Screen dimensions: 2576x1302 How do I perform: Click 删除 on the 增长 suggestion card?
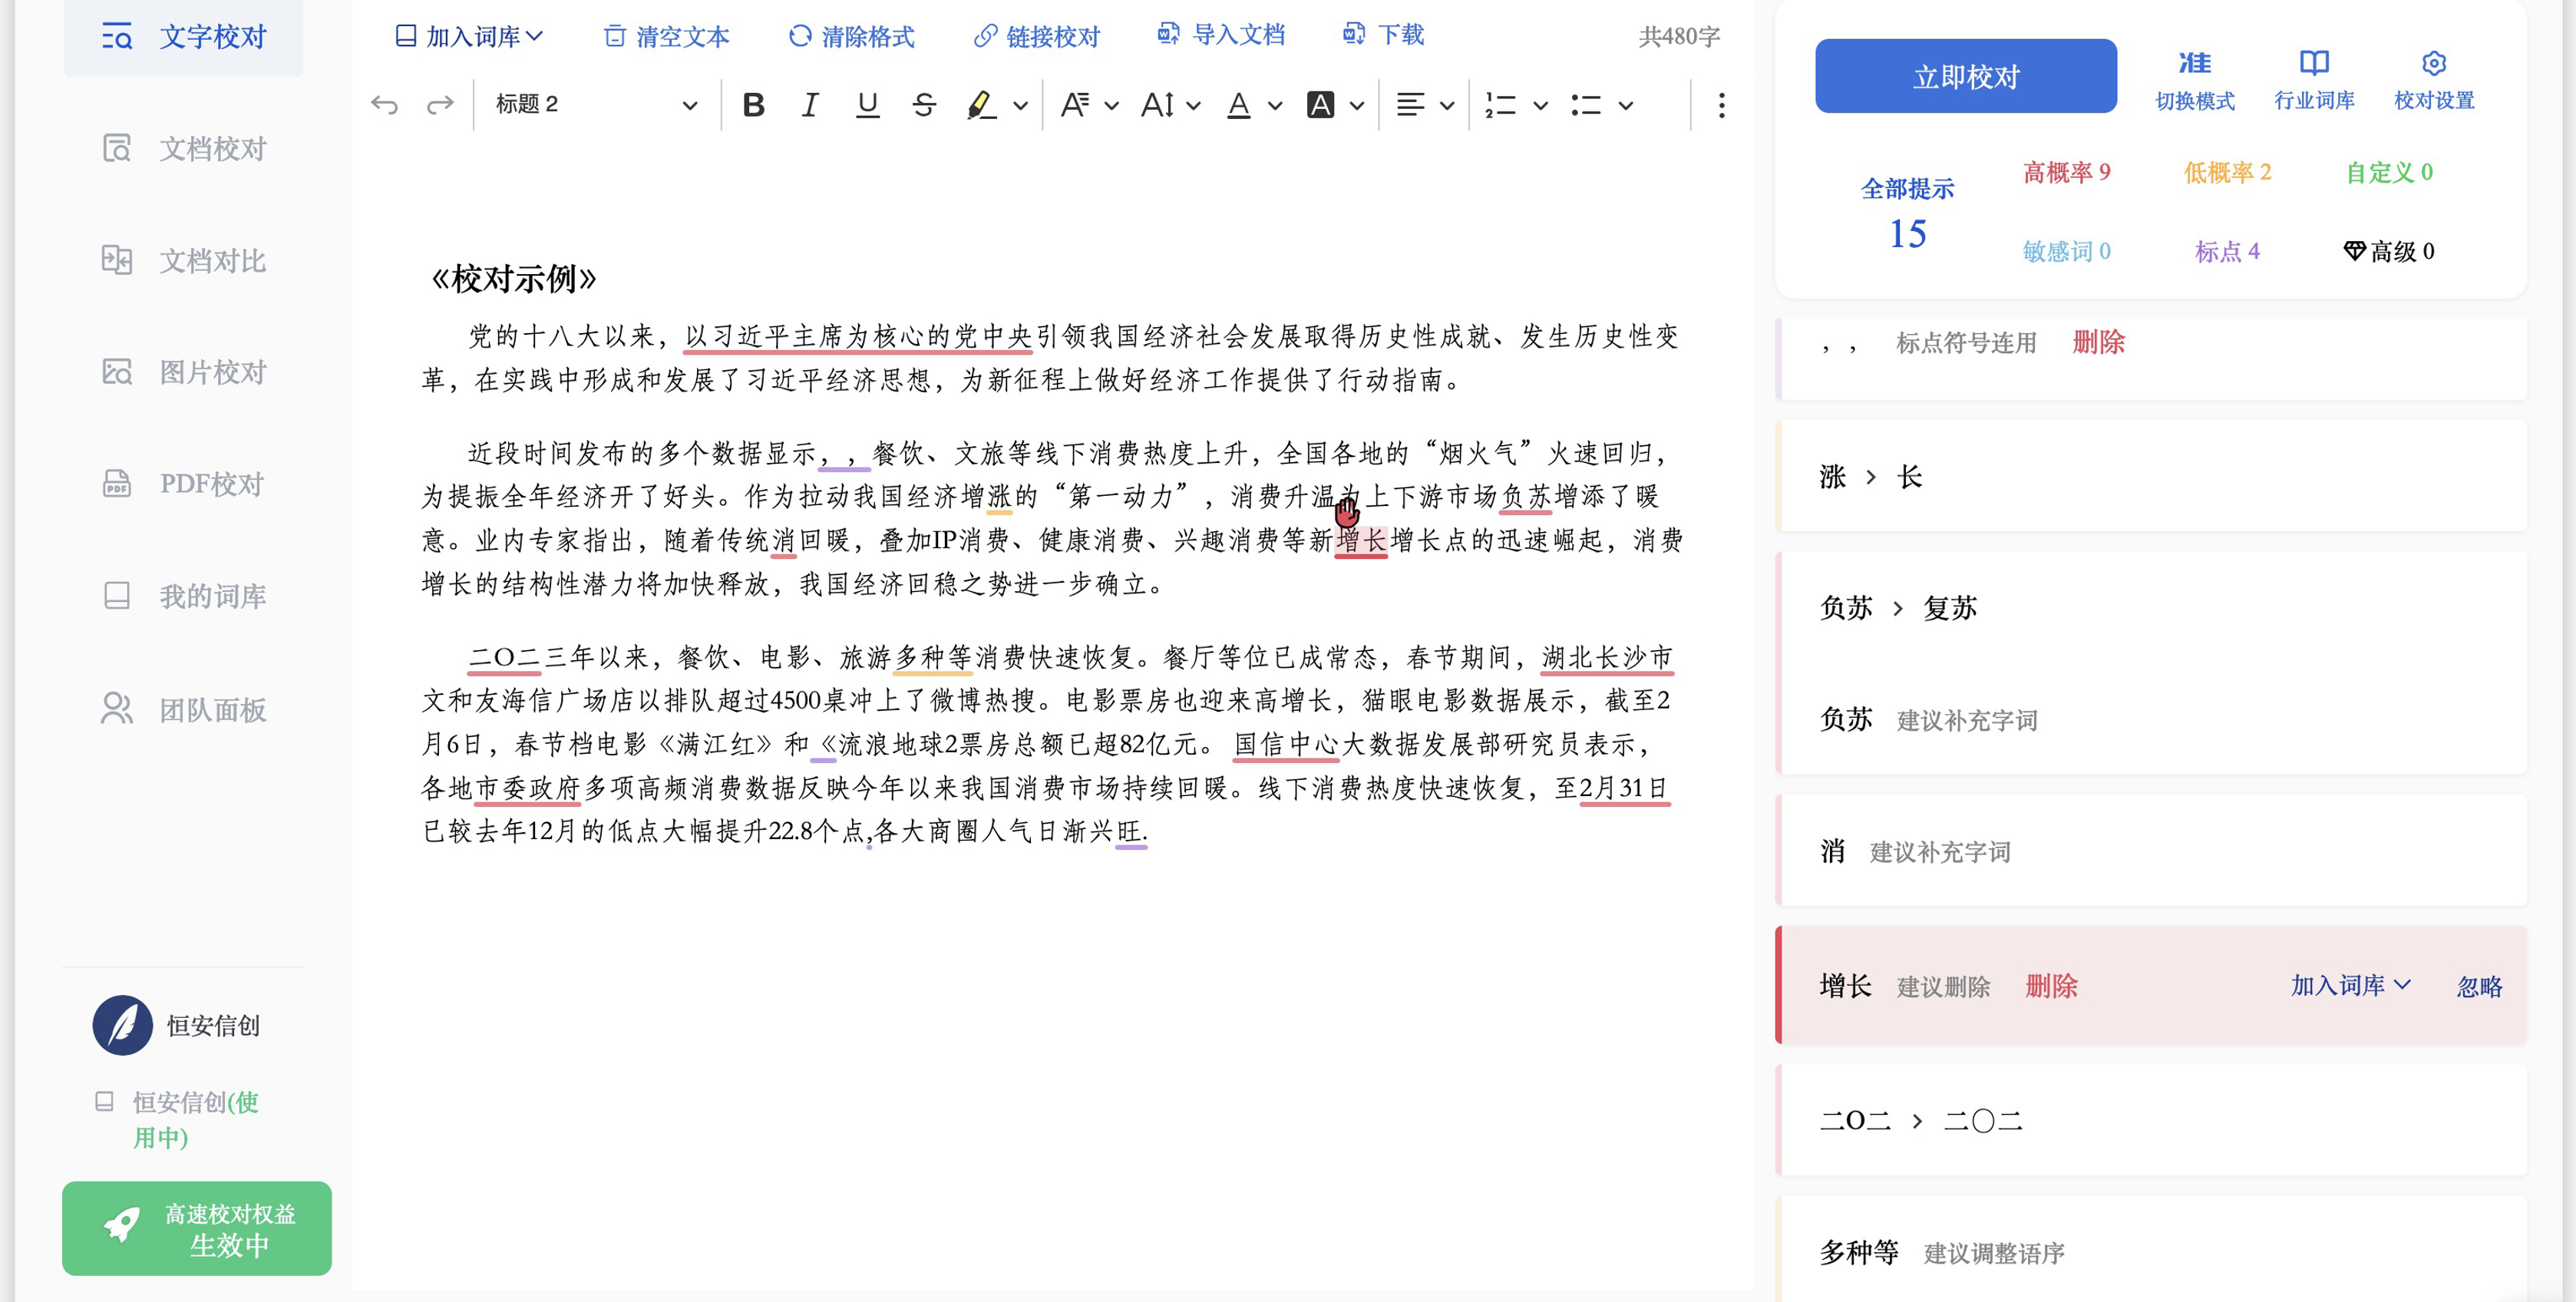pos(2051,986)
